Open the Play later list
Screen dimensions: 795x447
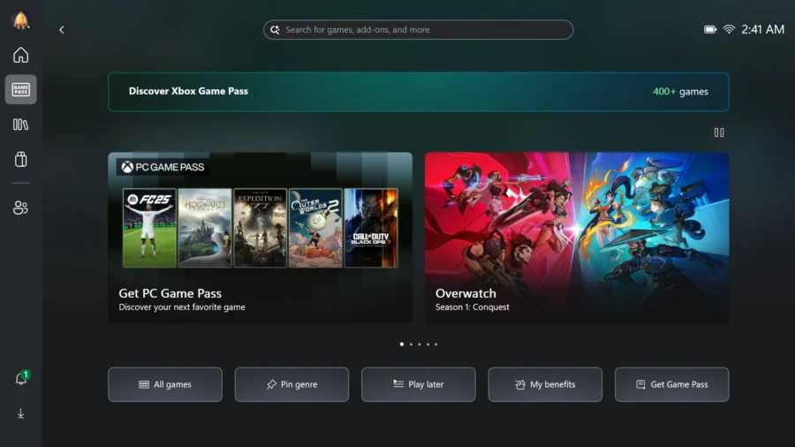click(419, 384)
